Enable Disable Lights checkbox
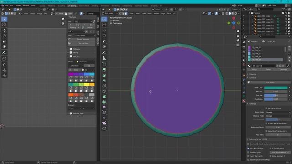Screen dimensions: 292x164 [x=248, y=152]
